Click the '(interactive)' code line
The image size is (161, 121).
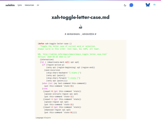[47, 59]
